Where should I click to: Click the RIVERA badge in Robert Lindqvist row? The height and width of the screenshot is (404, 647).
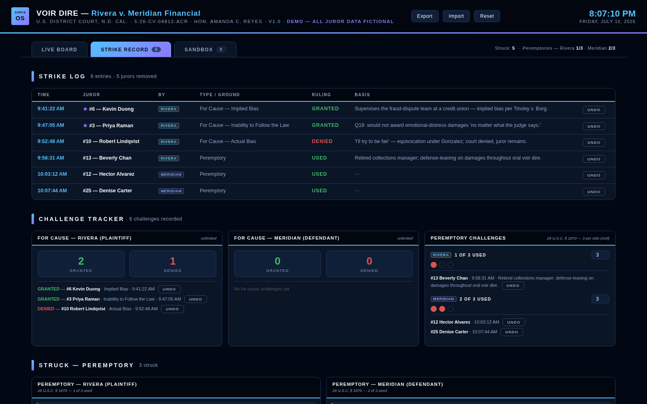(x=169, y=142)
